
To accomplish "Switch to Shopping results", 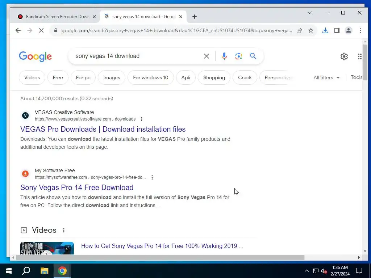I will click(x=214, y=77).
